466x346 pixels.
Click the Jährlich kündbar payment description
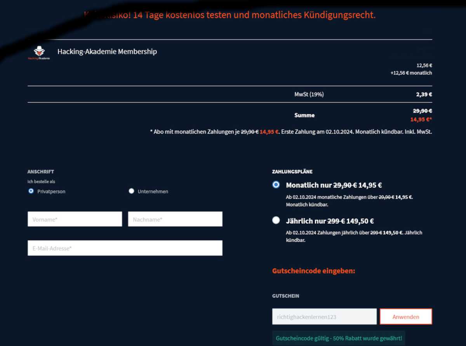click(354, 236)
